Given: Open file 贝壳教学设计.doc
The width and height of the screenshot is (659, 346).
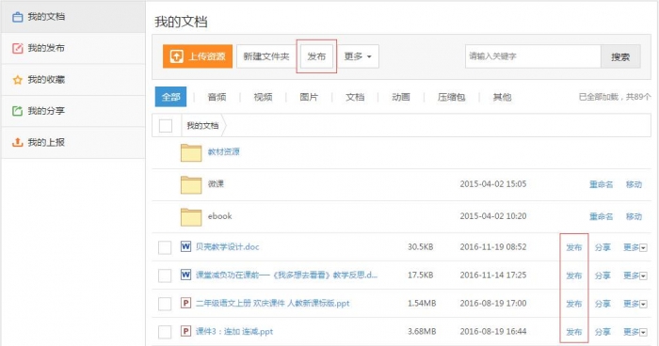Looking at the screenshot, I should [x=228, y=247].
